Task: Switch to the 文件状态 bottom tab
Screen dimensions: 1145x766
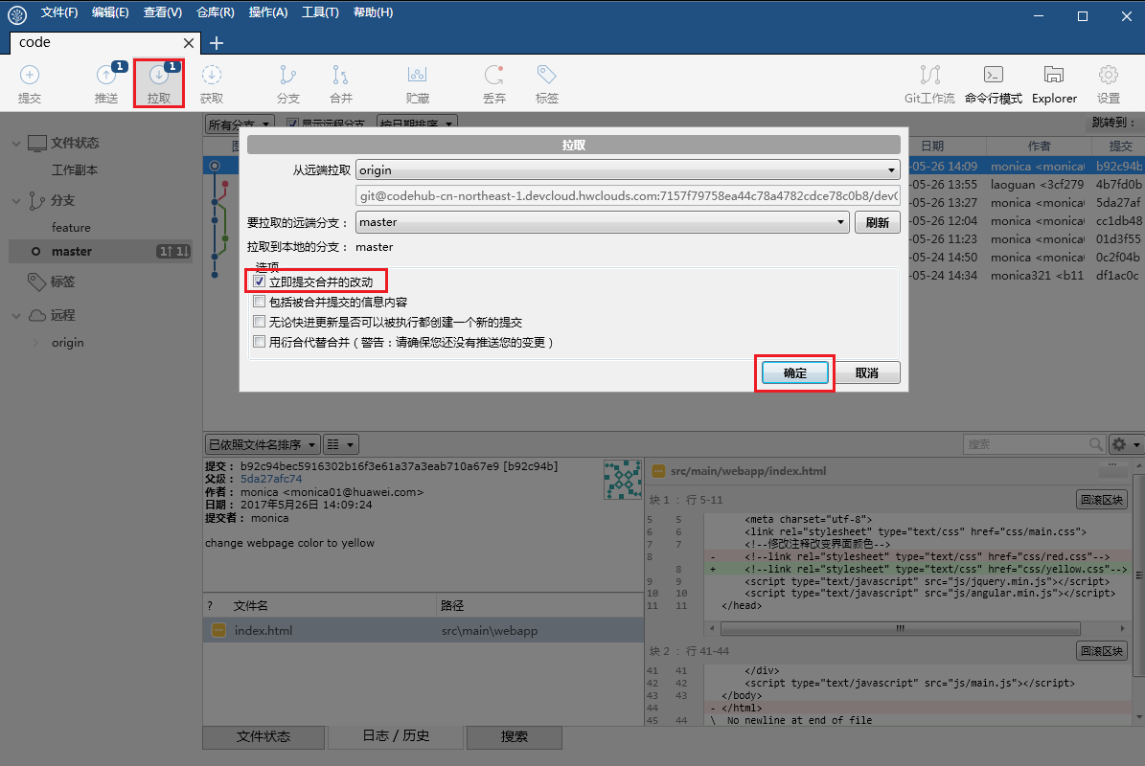Action: [x=263, y=737]
